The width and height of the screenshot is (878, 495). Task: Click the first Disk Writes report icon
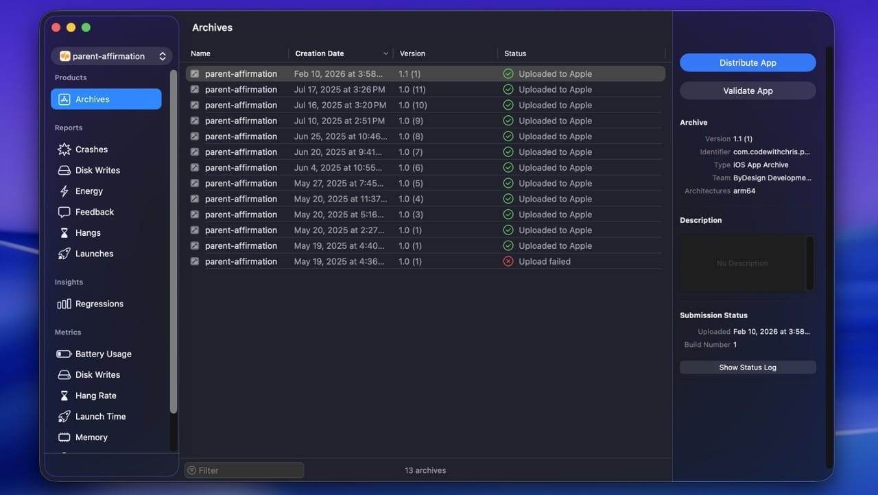tap(64, 170)
